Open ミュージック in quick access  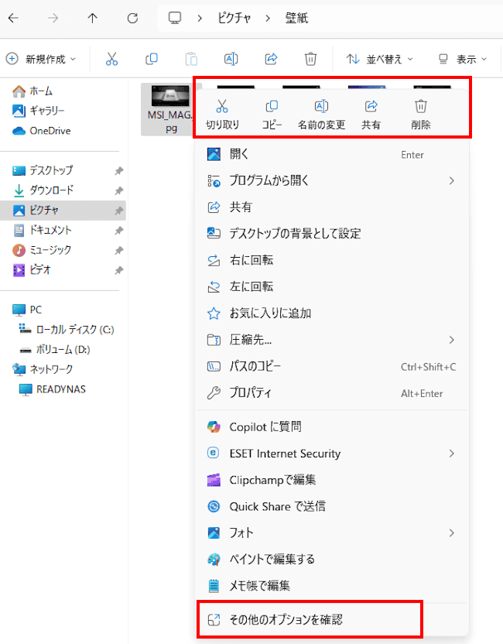click(x=42, y=250)
